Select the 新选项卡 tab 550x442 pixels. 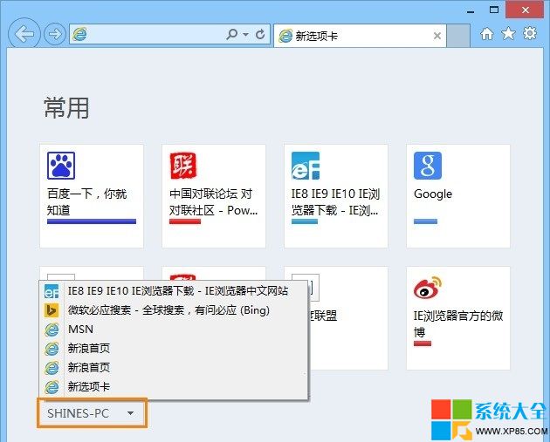click(x=360, y=36)
